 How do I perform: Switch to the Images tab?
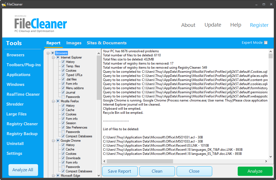pyautogui.click(x=74, y=43)
